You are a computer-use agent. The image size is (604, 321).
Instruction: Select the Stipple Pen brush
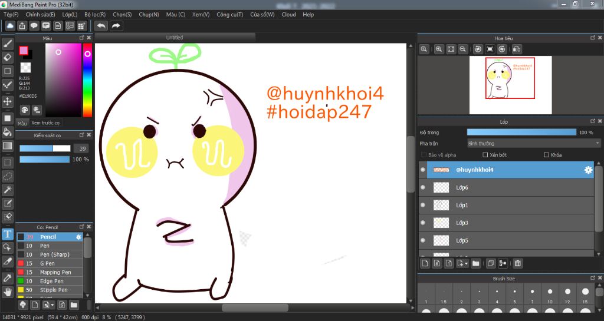(50, 290)
